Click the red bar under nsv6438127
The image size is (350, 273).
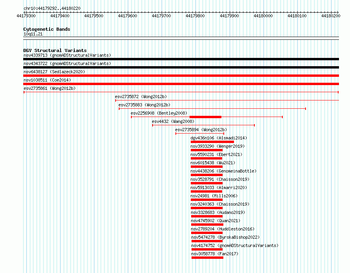coord(181,76)
